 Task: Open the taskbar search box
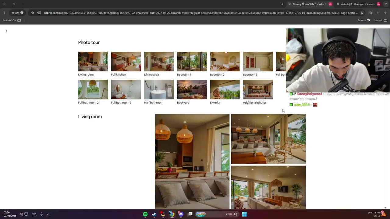pos(217,214)
